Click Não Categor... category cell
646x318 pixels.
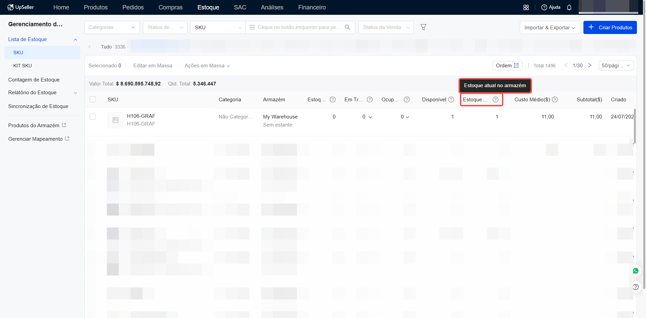click(236, 117)
